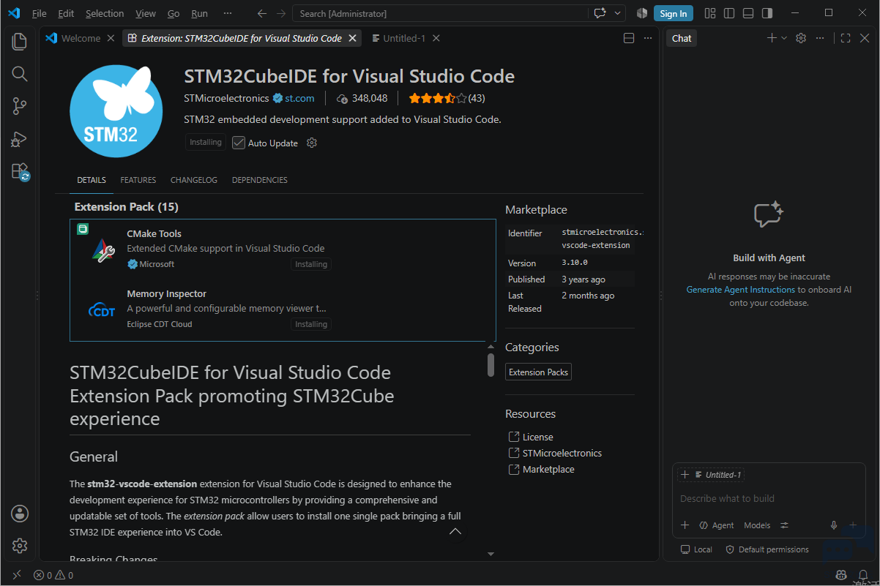Image resolution: width=880 pixels, height=586 pixels.
Task: Switch to the CHANGELOG tab
Action: coord(194,180)
